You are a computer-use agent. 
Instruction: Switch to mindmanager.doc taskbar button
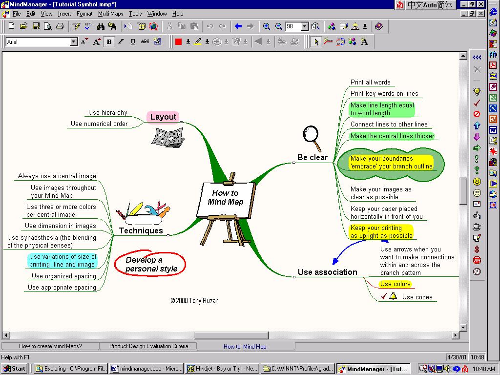click(146, 369)
